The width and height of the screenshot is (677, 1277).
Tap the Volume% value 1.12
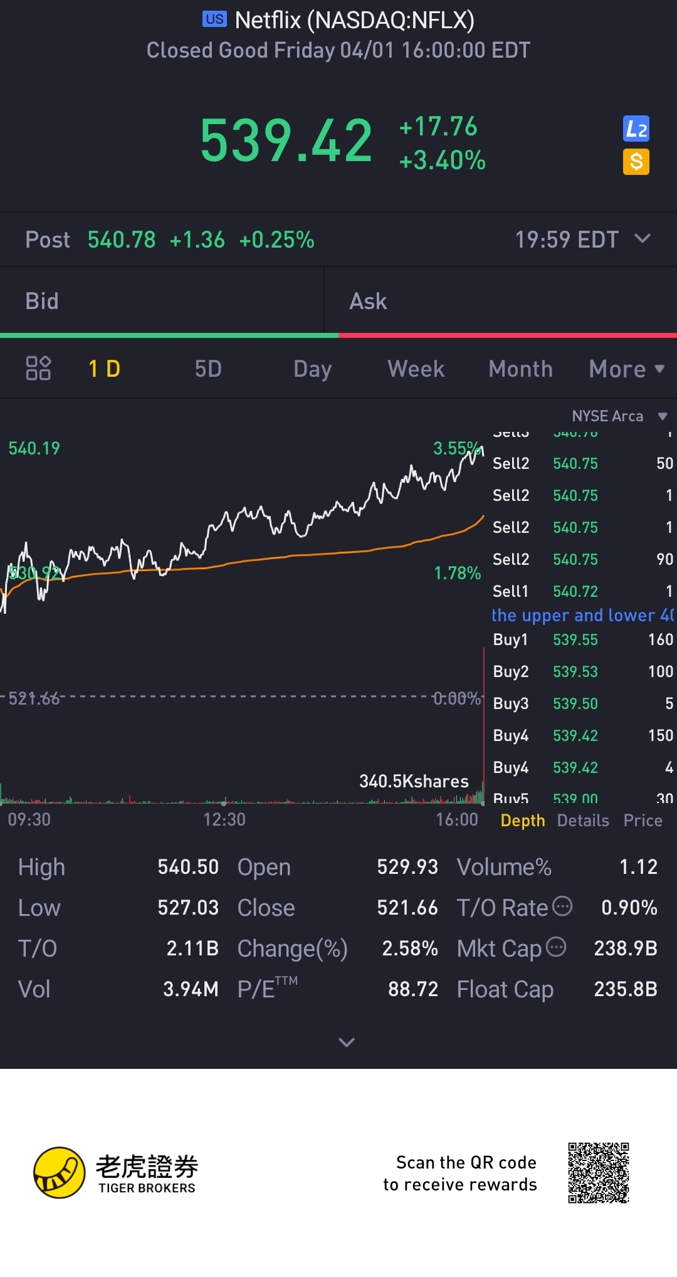(x=638, y=867)
